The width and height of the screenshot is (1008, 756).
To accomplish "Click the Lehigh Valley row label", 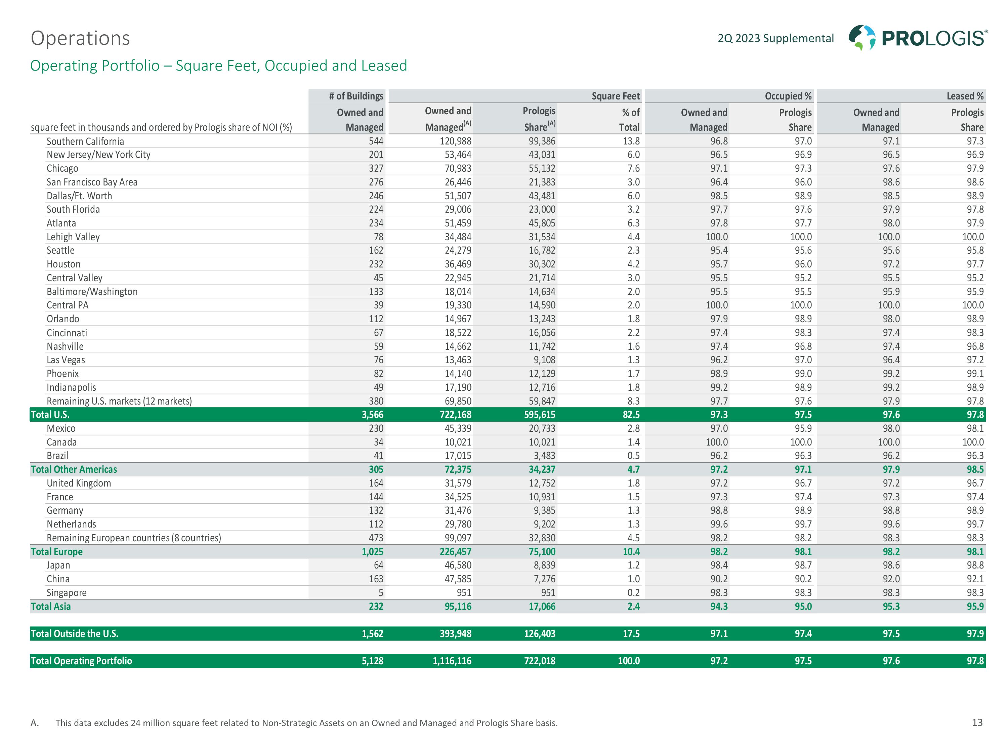I will pos(73,237).
